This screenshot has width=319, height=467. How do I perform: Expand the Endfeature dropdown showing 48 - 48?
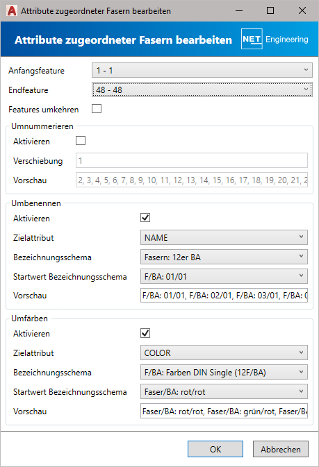[x=202, y=90]
